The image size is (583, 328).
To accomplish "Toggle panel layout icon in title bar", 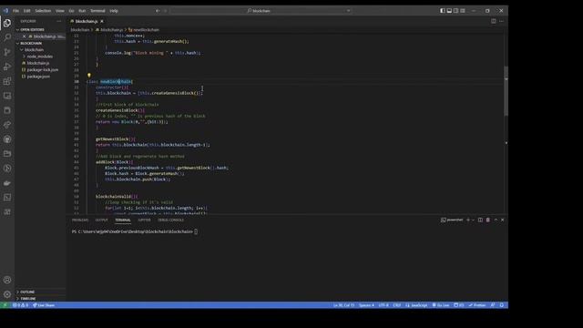I will 449,11.
